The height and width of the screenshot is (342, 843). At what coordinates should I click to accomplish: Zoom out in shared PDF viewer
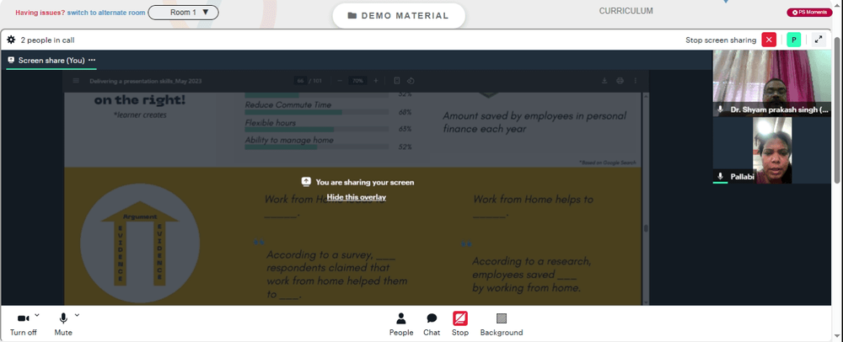coord(339,81)
